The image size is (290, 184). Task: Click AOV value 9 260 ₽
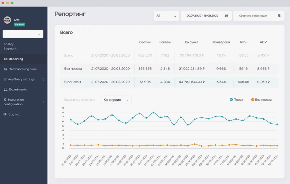(x=263, y=82)
